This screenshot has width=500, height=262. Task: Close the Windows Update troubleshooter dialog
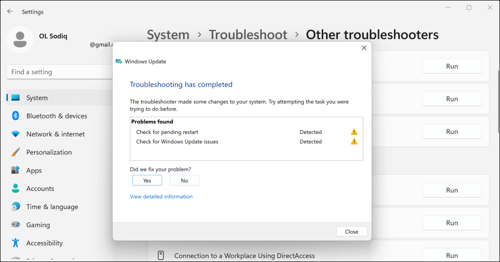click(351, 231)
